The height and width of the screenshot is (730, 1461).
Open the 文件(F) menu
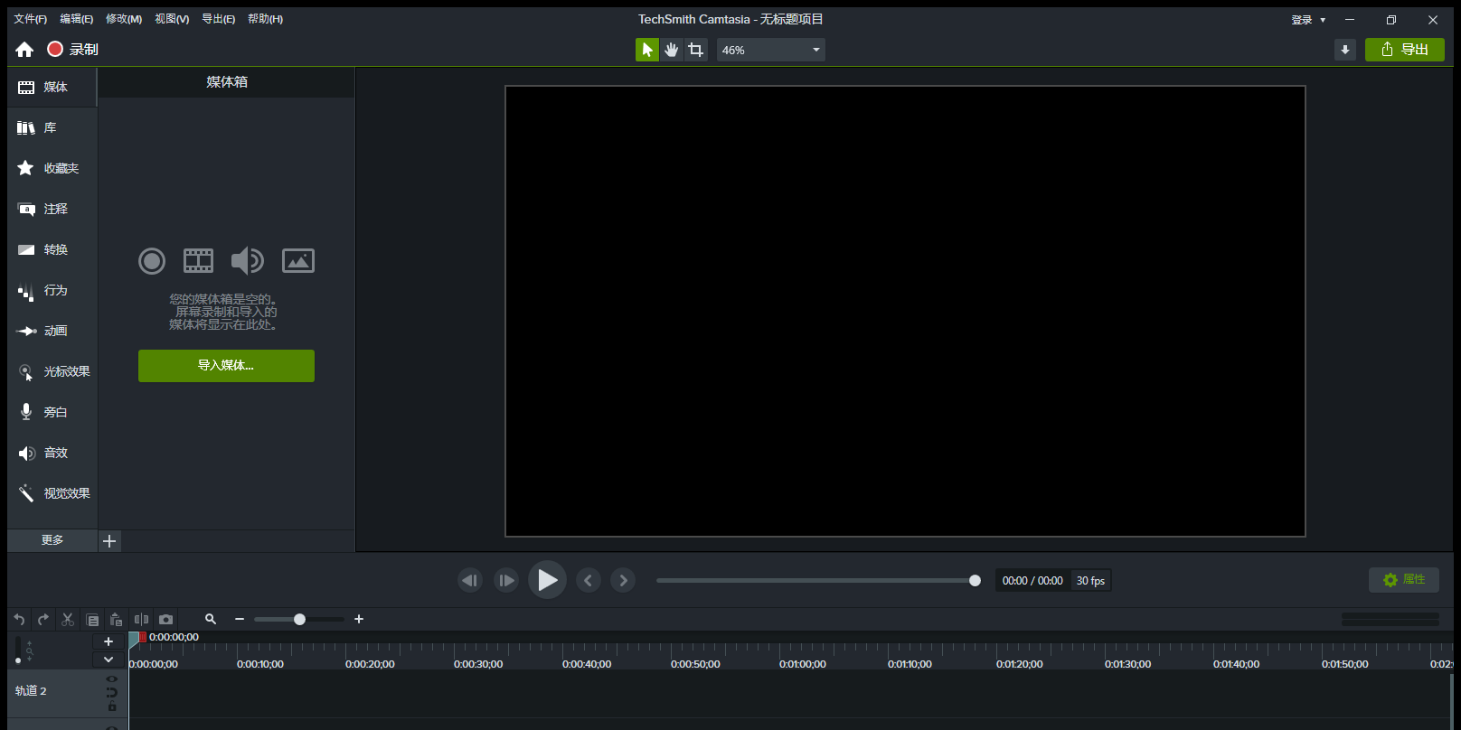30,19
